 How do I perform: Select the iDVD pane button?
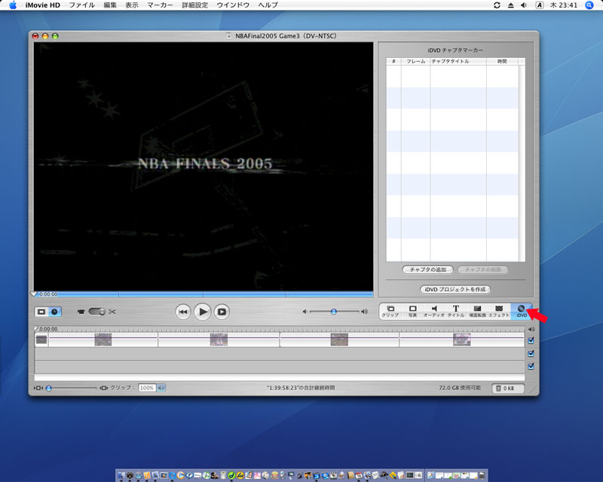tap(522, 311)
